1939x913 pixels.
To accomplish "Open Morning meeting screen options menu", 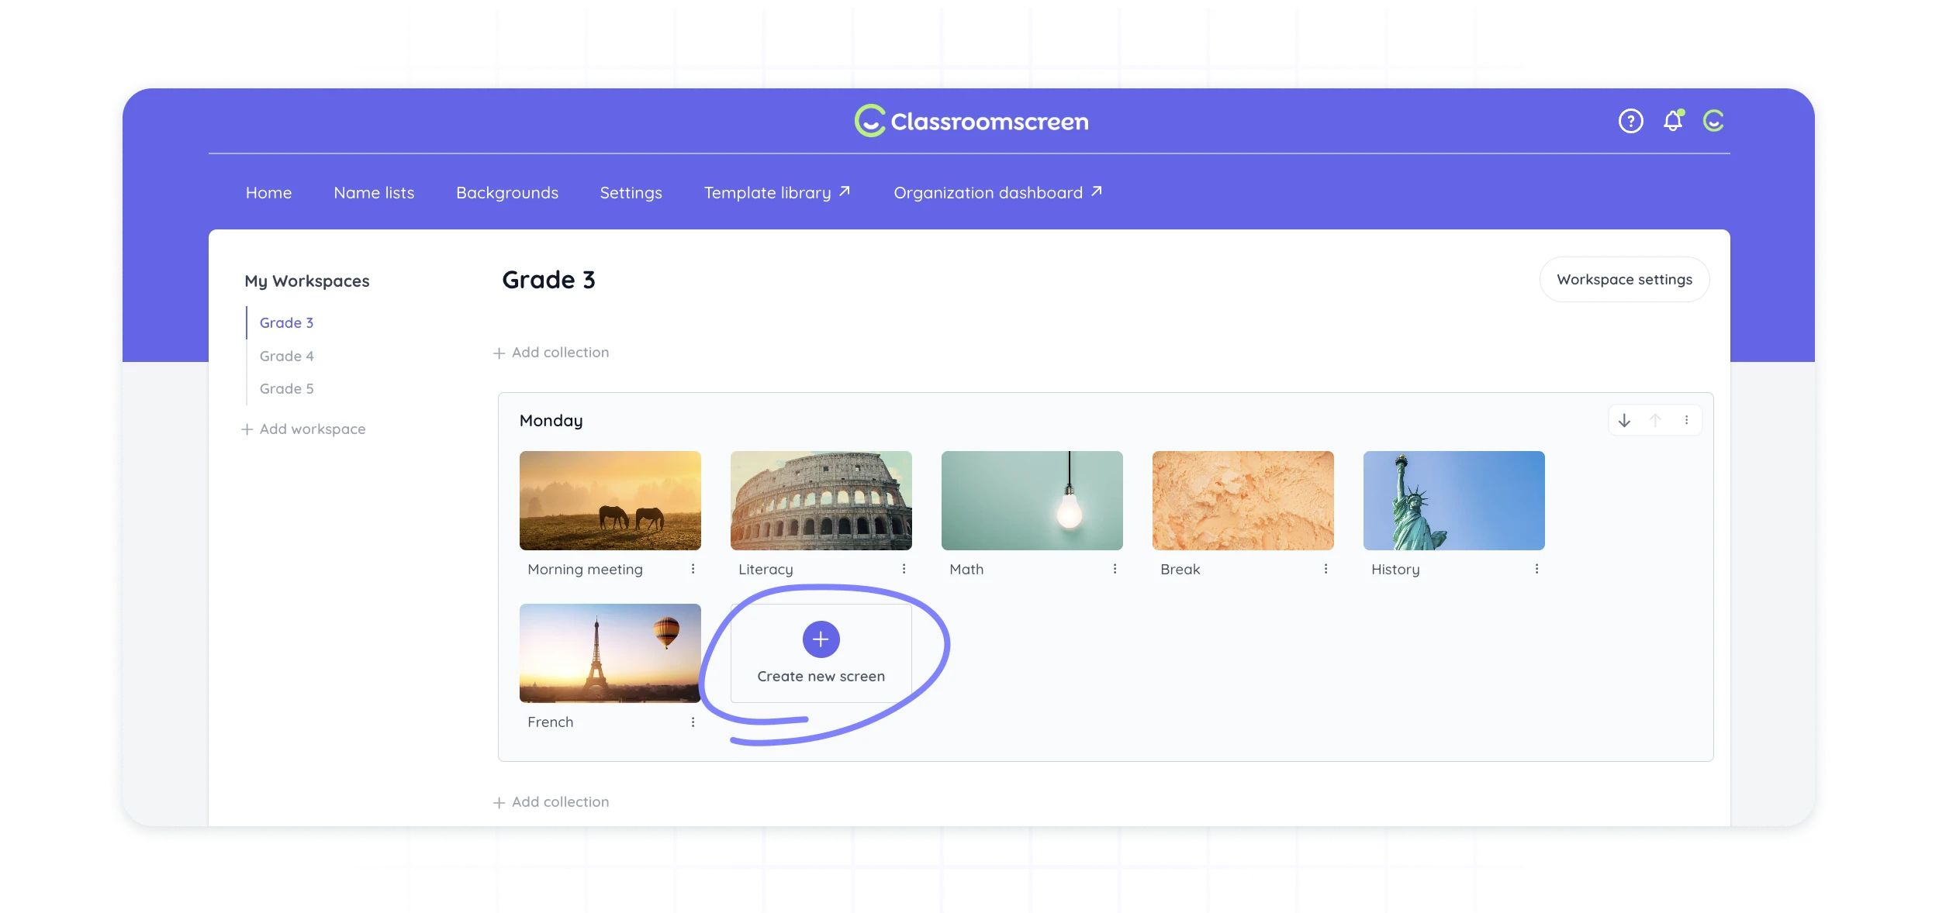I will coord(693,569).
